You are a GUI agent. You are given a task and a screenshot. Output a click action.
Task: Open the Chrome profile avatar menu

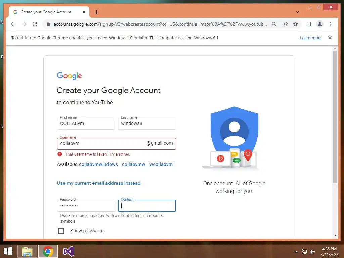coord(320,24)
